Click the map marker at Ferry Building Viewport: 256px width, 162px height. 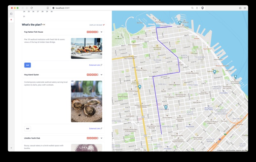point(235,76)
